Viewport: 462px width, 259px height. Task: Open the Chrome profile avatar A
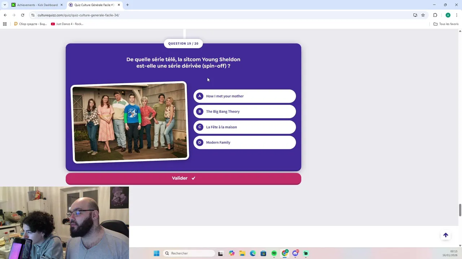pyautogui.click(x=448, y=15)
